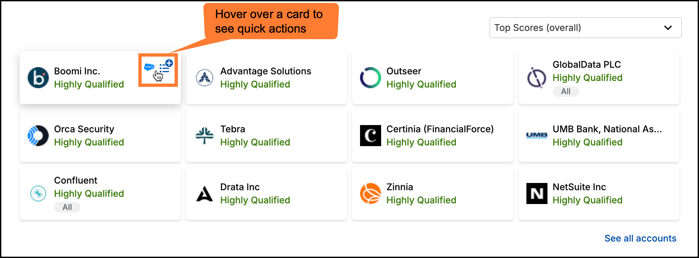Image resolution: width=699 pixels, height=258 pixels.
Task: Click the Outseer ring logo
Action: (371, 78)
